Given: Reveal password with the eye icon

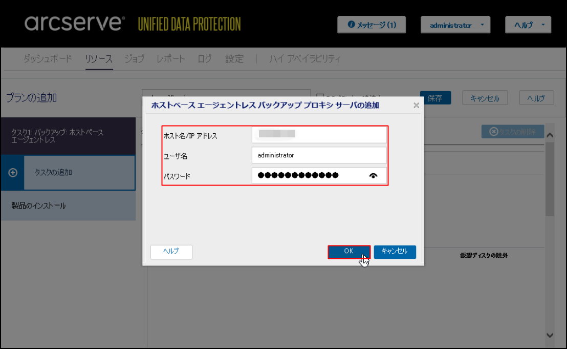Looking at the screenshot, I should (373, 176).
